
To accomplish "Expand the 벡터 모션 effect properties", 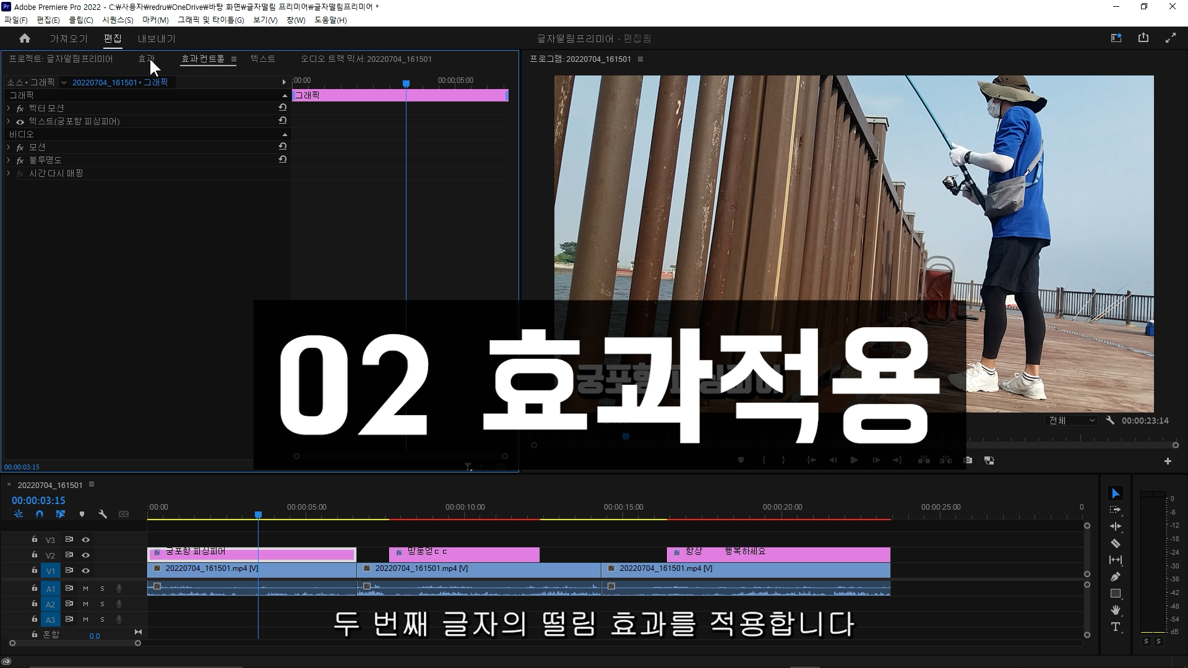I will tap(9, 108).
